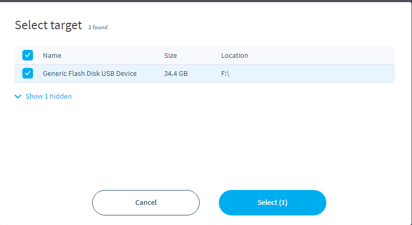Image resolution: width=412 pixels, height=225 pixels.
Task: Click the word hidden in Show 1 hidden
Action: tap(61, 97)
